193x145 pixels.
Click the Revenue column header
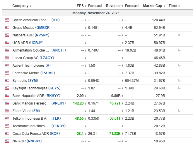[x=113, y=6]
